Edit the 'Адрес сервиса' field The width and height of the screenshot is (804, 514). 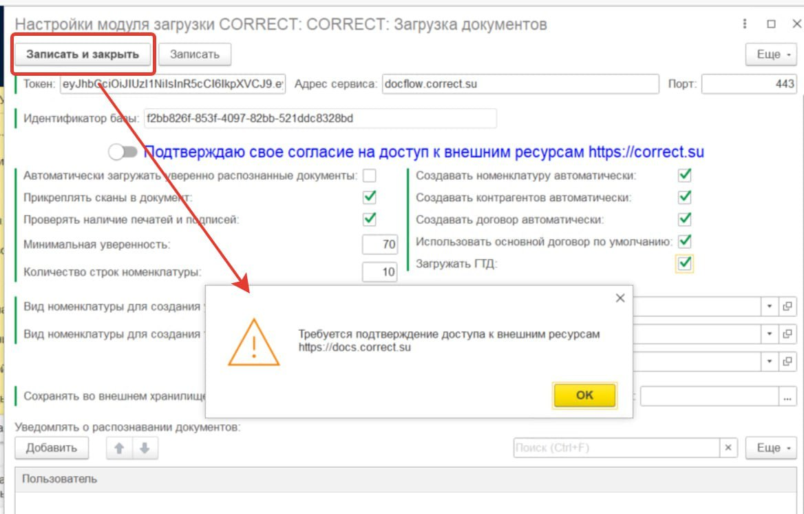(520, 83)
